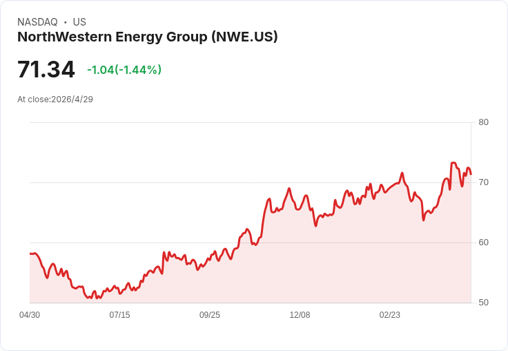Click the 80 price axis label
This screenshot has height=351, width=508.
point(483,122)
